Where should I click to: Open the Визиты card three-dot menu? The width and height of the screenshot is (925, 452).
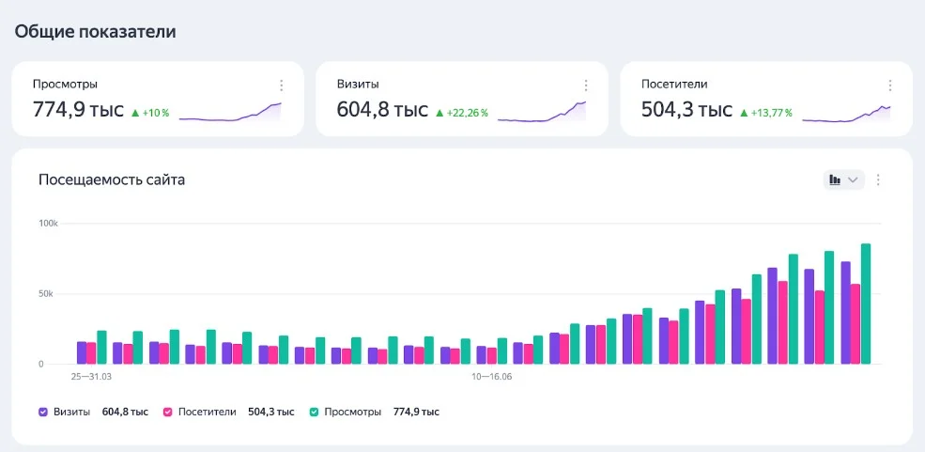point(586,86)
